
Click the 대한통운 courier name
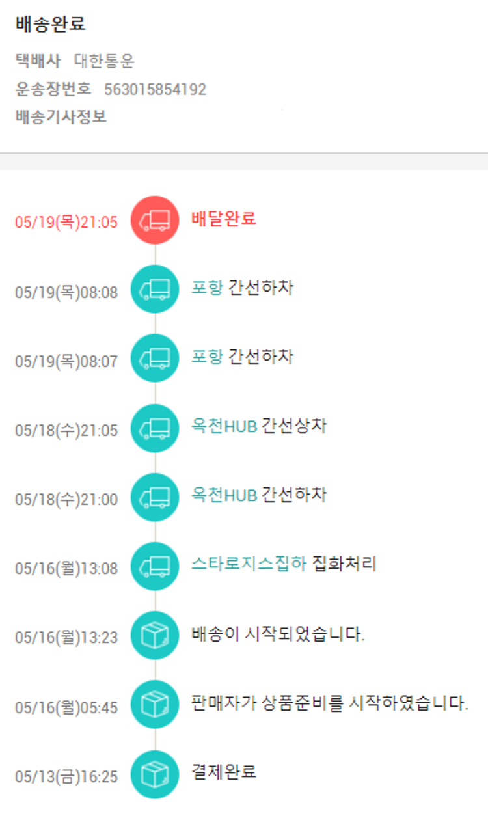104,61
